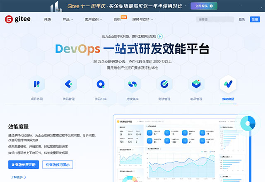This screenshot has height=182, width=265.
Task: Expand the 产品 navigation dropdown
Action: tap(67, 19)
